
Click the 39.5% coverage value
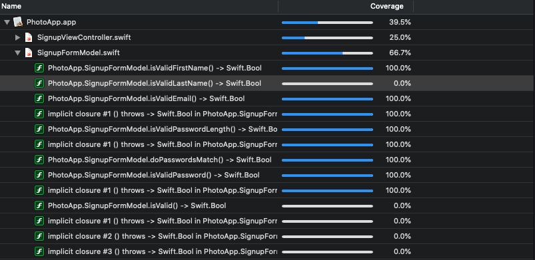[400, 22]
